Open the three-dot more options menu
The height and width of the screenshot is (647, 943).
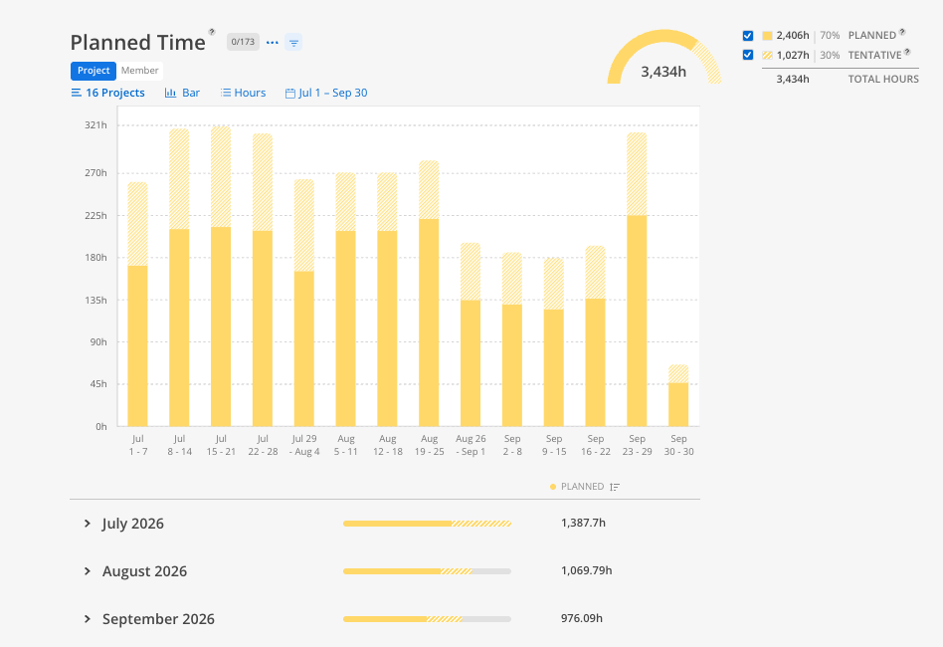(272, 42)
